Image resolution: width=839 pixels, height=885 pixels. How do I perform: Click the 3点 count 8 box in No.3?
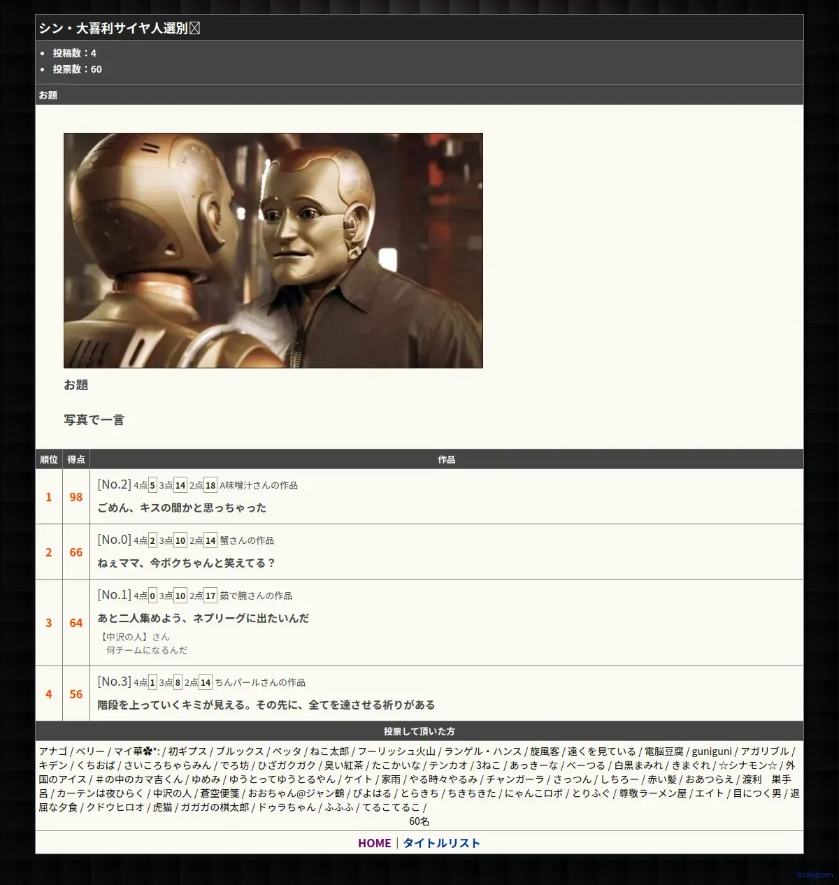coord(178,682)
